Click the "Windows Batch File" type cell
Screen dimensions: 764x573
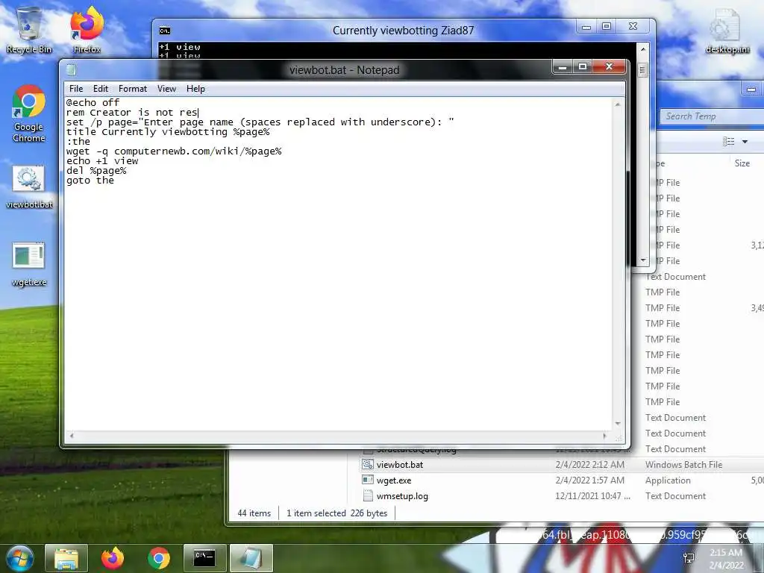(x=683, y=464)
